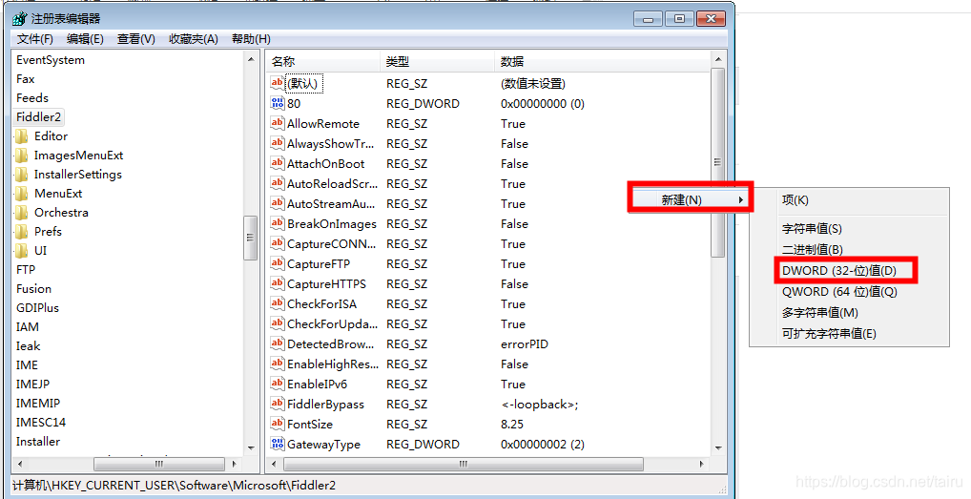Click the Registry Editor title bar icon
Image resolution: width=971 pixels, height=499 pixels.
click(x=20, y=18)
